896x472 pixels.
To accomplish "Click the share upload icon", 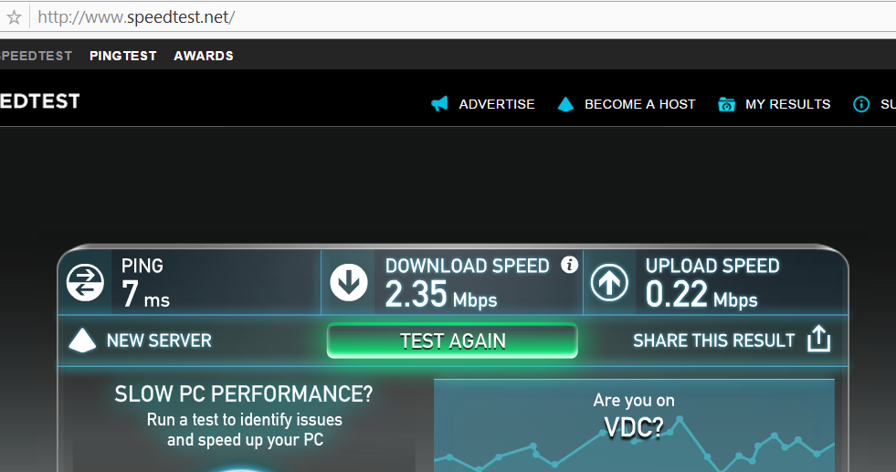I will tap(818, 339).
